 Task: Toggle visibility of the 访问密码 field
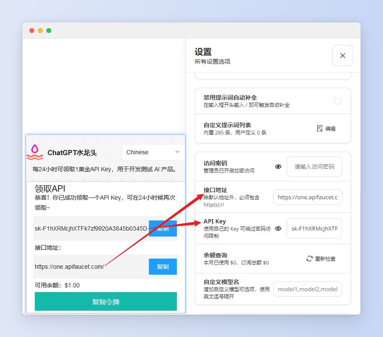click(x=278, y=167)
